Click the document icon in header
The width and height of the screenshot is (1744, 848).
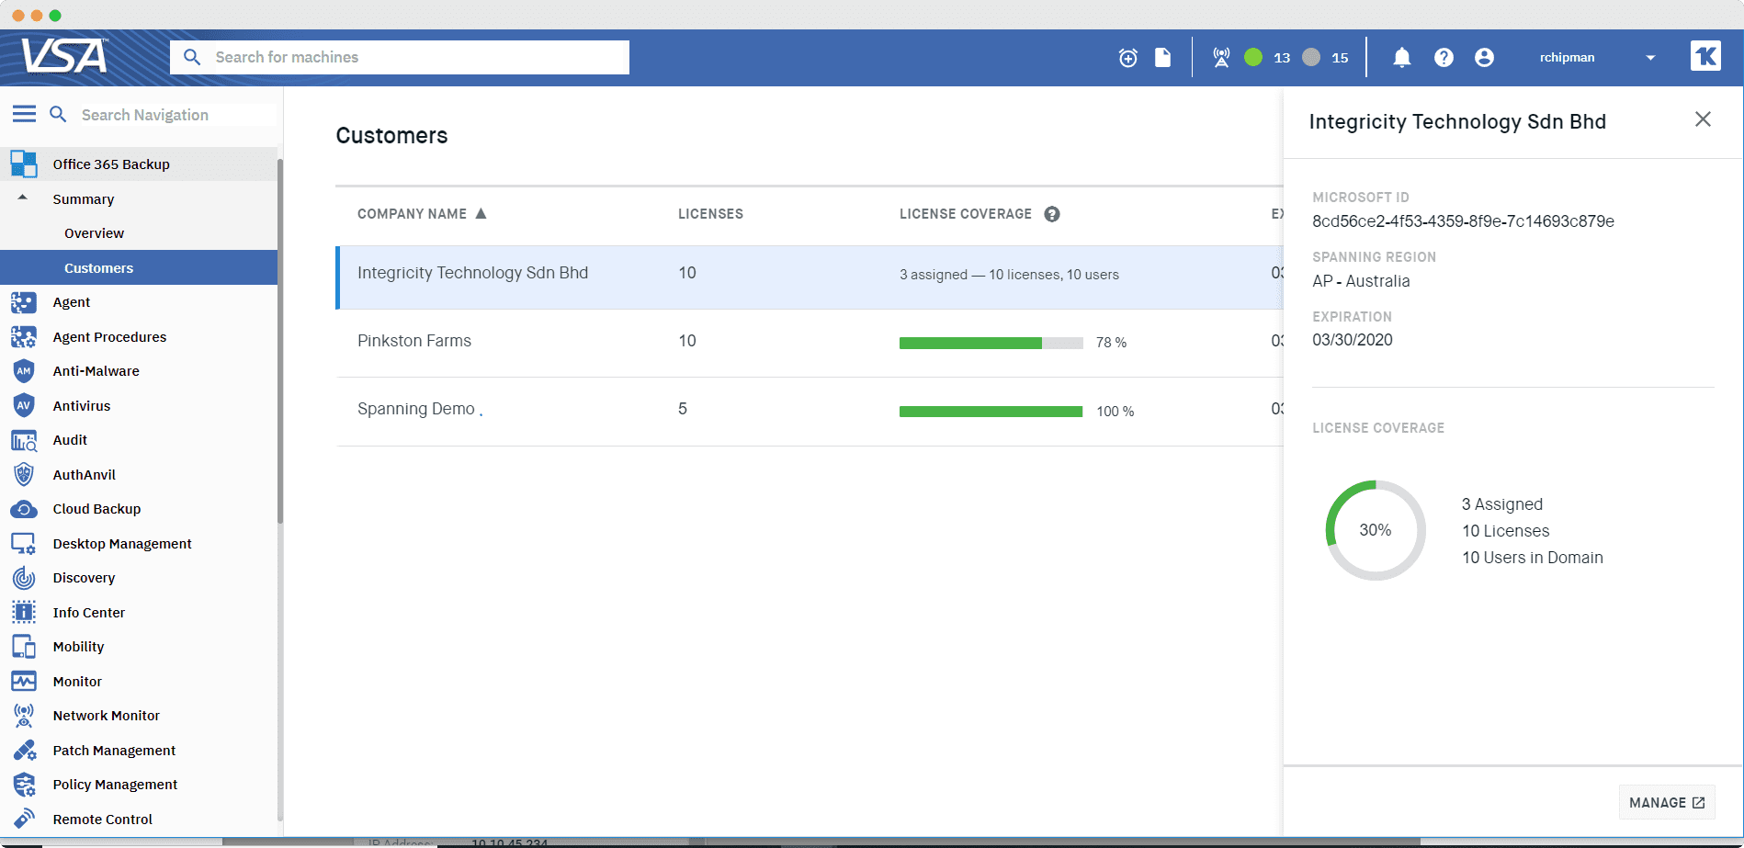pos(1163,58)
